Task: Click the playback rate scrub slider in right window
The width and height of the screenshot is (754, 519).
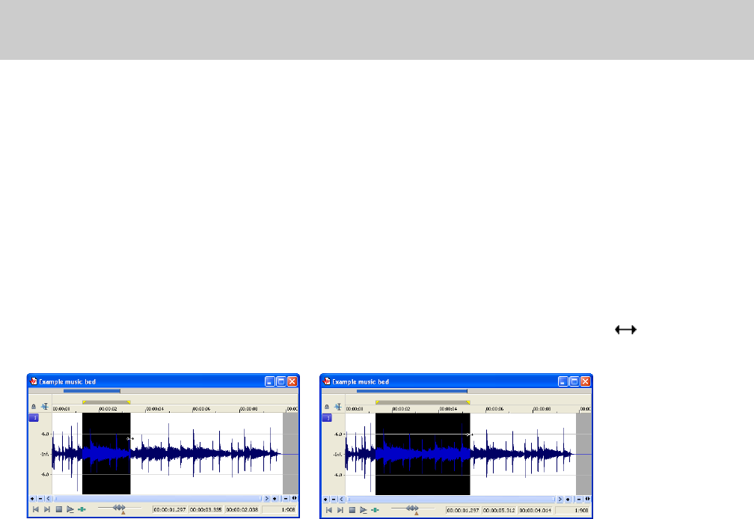Action: click(413, 508)
